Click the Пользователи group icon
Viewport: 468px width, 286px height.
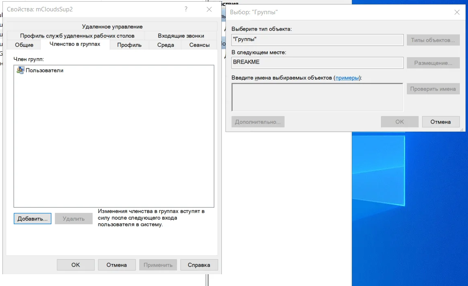pos(20,70)
